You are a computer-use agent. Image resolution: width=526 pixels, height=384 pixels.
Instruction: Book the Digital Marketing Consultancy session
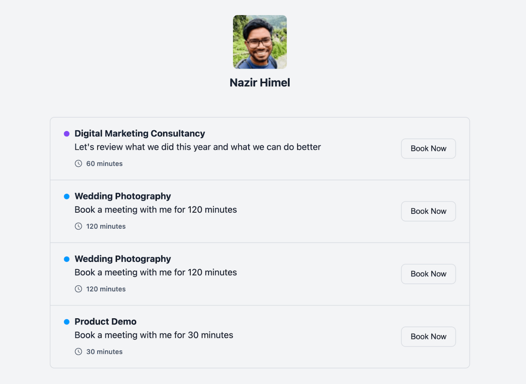point(428,149)
